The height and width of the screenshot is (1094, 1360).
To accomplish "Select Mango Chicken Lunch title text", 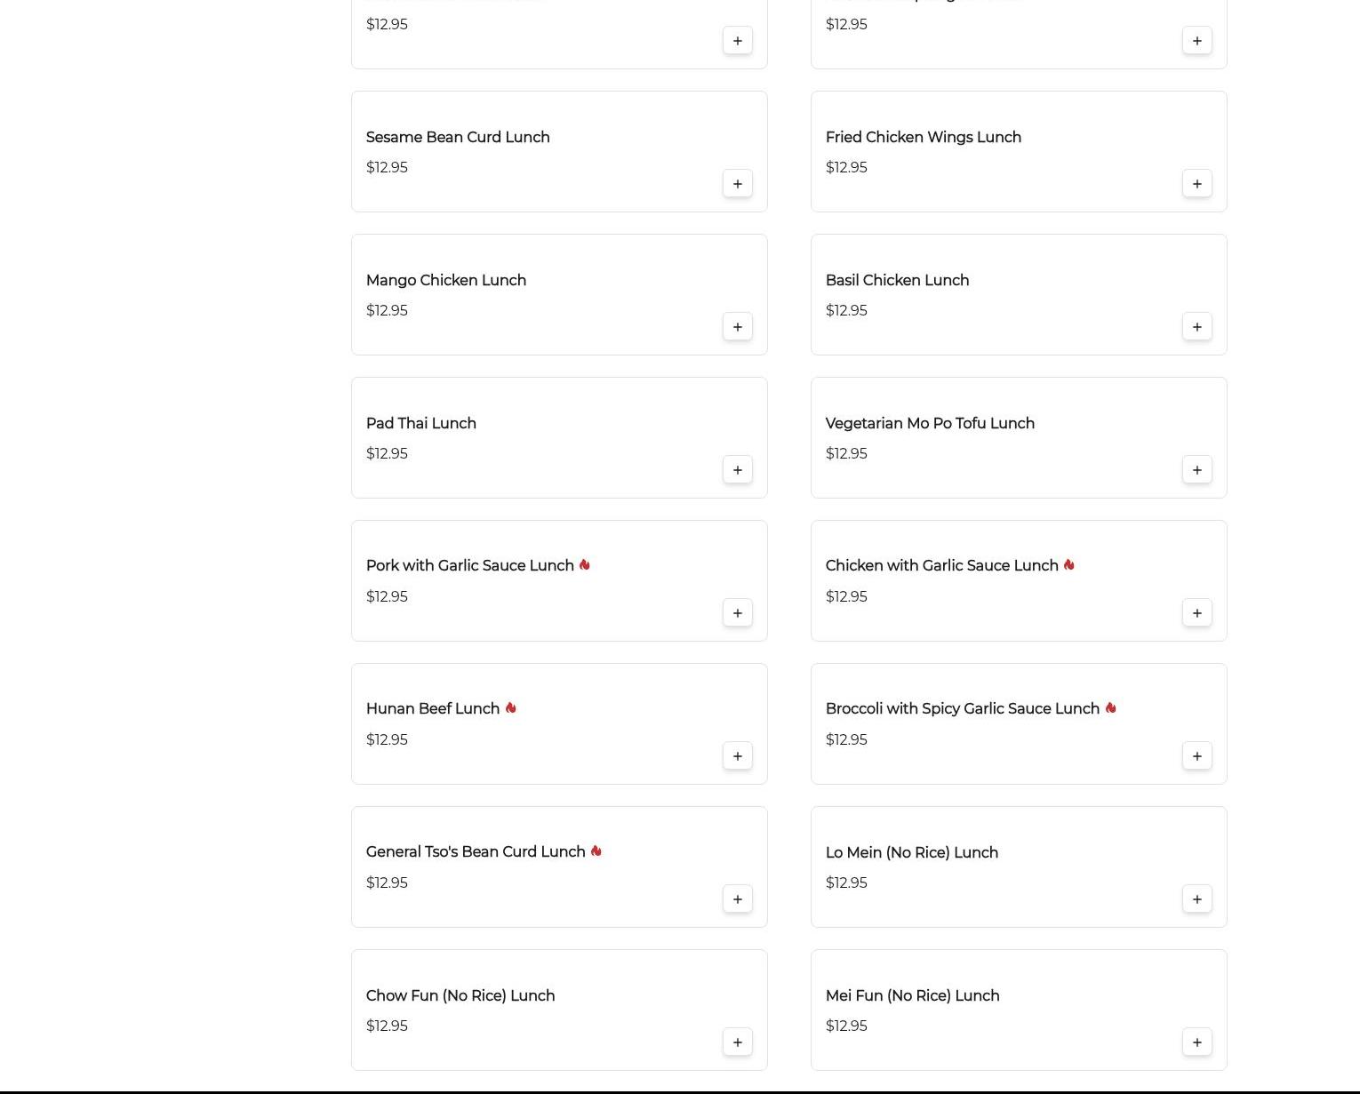I will [x=446, y=281].
